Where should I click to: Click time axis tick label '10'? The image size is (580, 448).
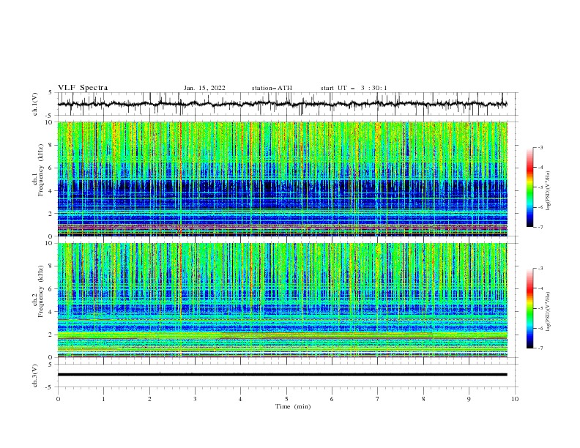[515, 399]
